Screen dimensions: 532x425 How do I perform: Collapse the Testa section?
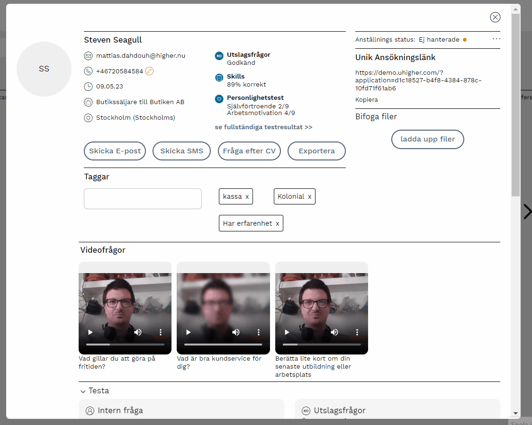[x=83, y=391]
